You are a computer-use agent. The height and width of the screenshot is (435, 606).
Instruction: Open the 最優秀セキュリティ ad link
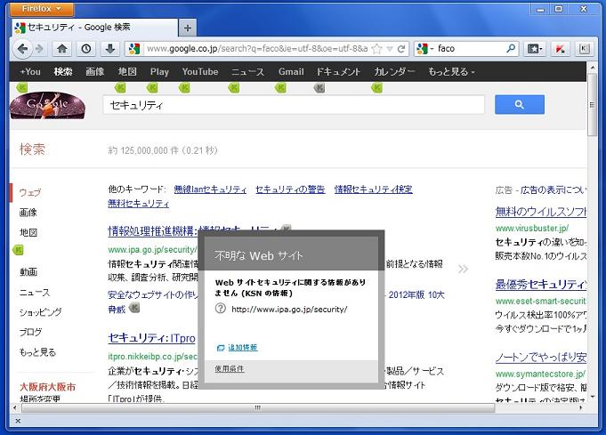point(541,285)
